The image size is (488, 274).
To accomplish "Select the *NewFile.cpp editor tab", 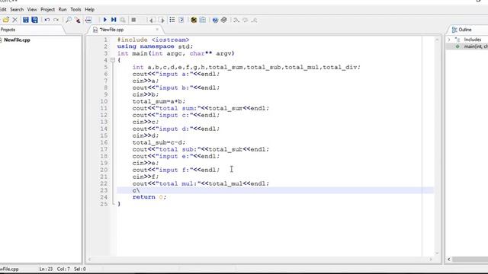I will 111,30.
